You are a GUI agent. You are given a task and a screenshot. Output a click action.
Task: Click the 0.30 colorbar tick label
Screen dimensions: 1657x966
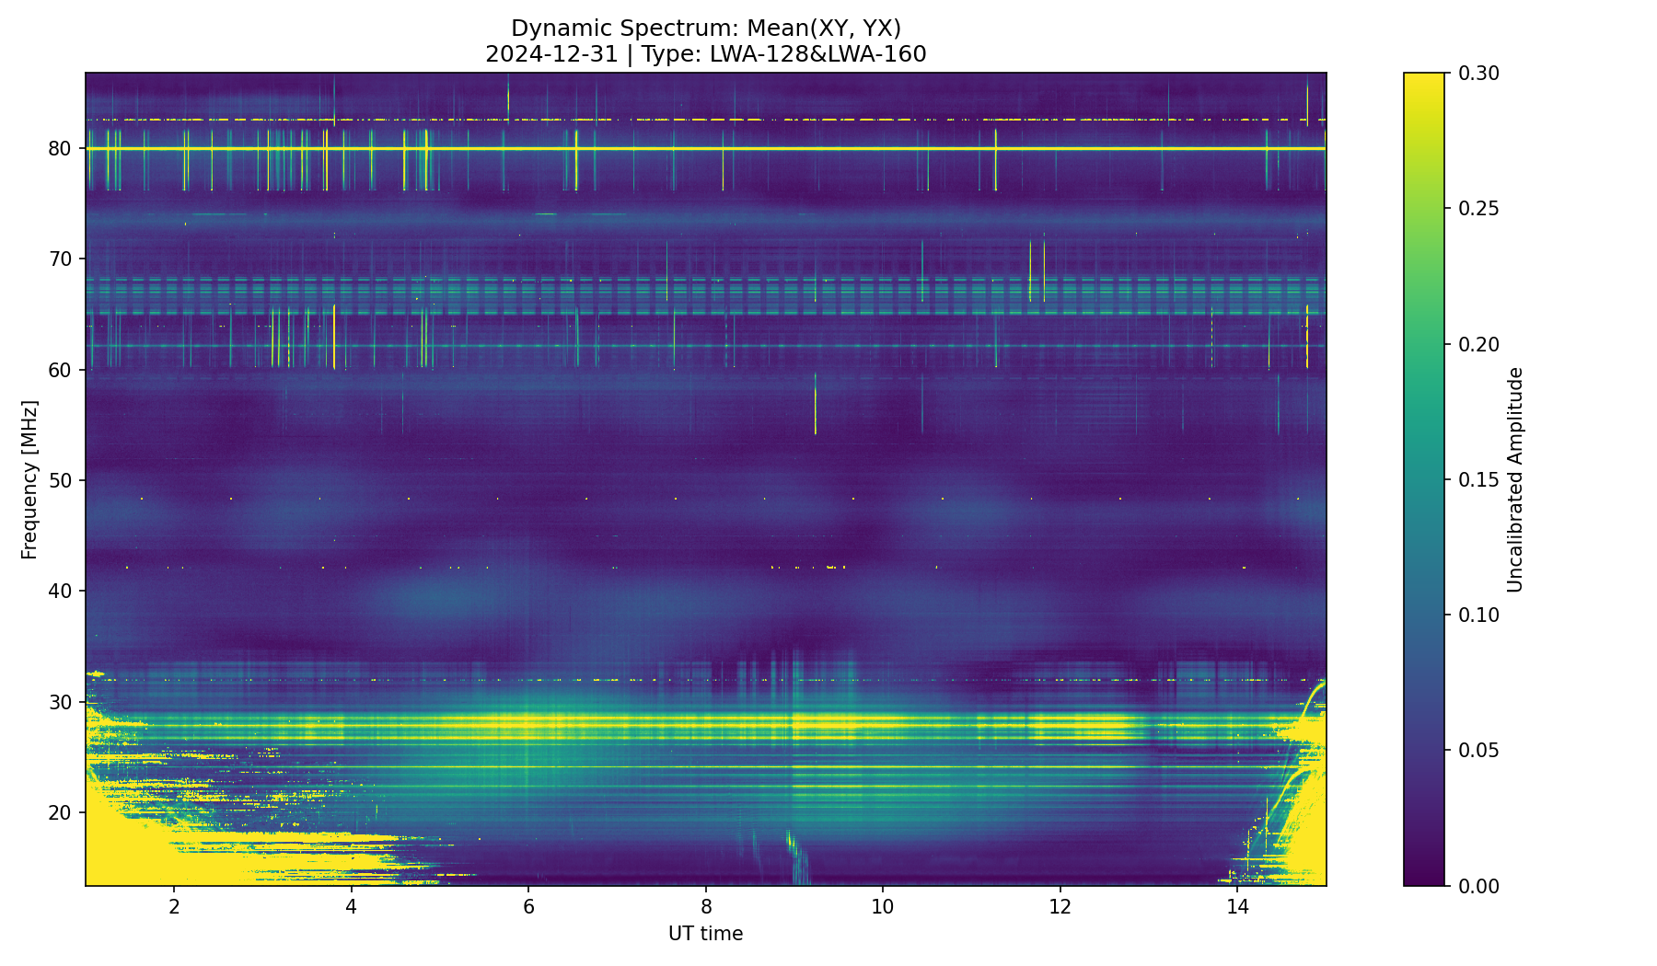point(1478,74)
